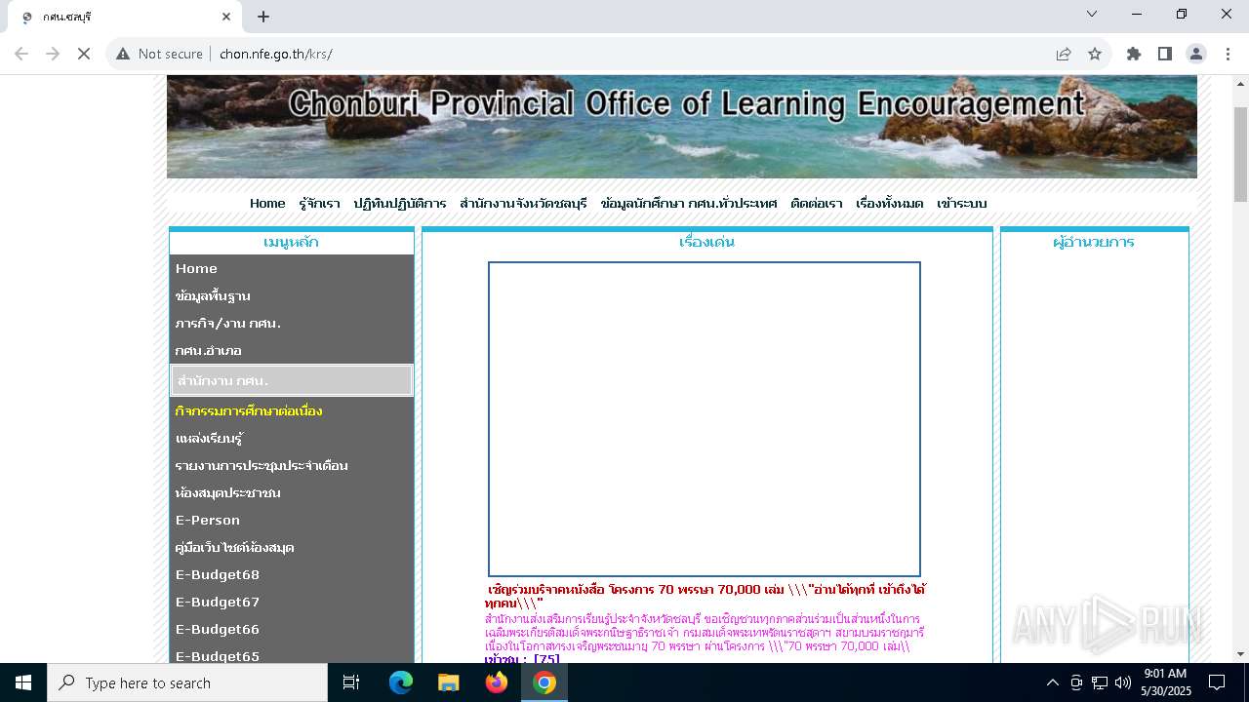Viewport: 1249px width, 702px height.
Task: Open E-Budget66 in the sidebar
Action: 292,629
